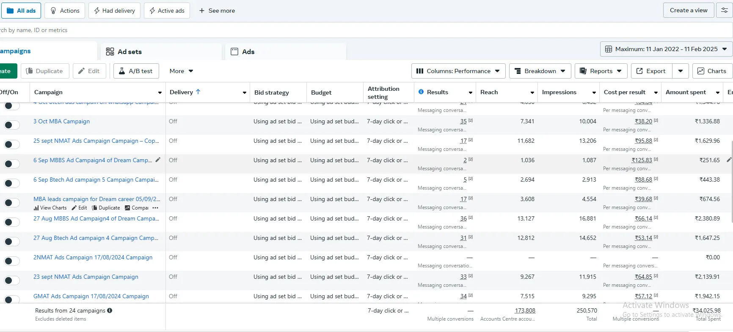Expand the Columns: Performance dropdown
733x332 pixels.
pos(458,71)
